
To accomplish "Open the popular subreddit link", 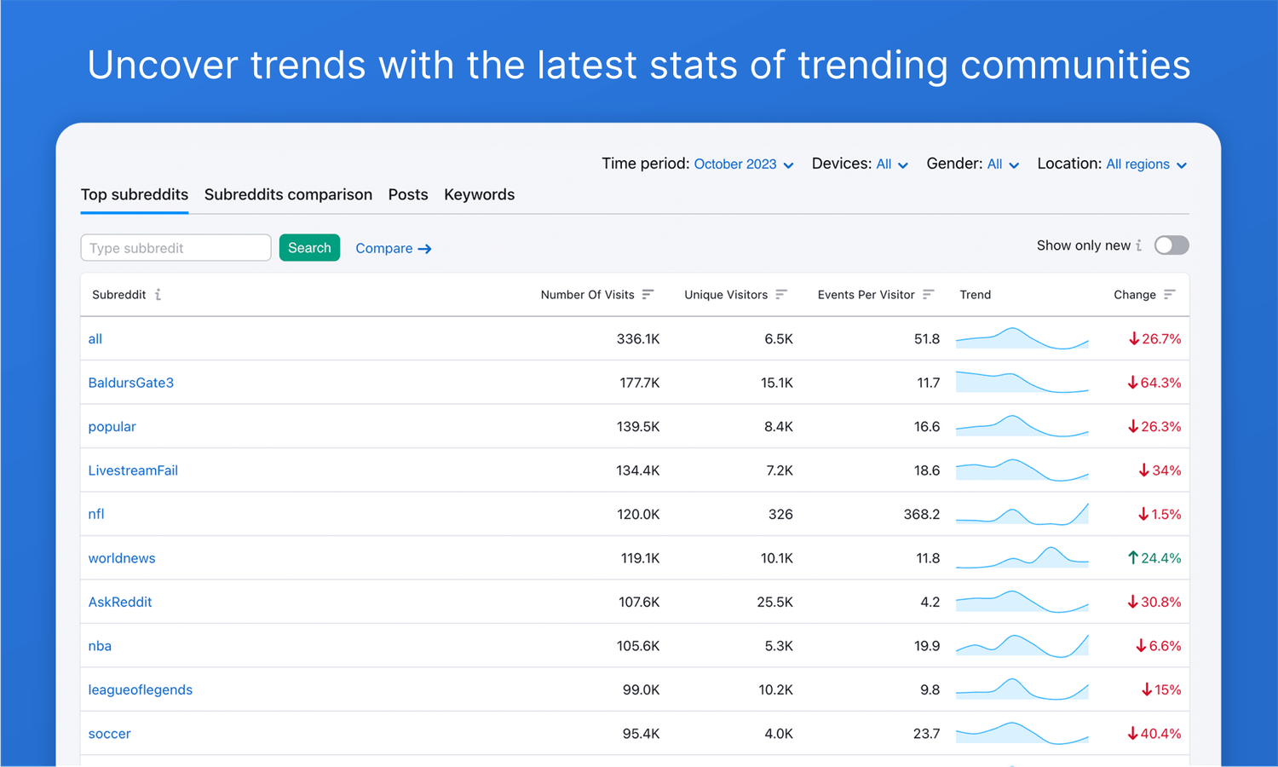I will 112,427.
